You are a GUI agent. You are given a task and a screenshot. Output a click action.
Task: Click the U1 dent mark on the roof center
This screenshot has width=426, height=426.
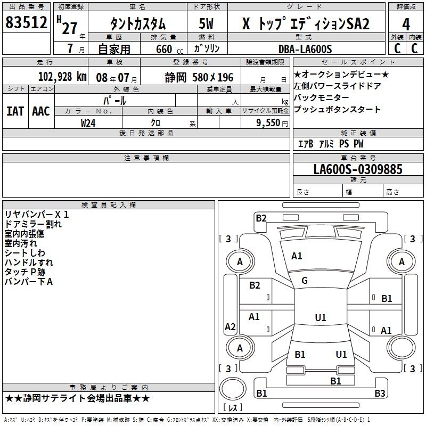320,318
